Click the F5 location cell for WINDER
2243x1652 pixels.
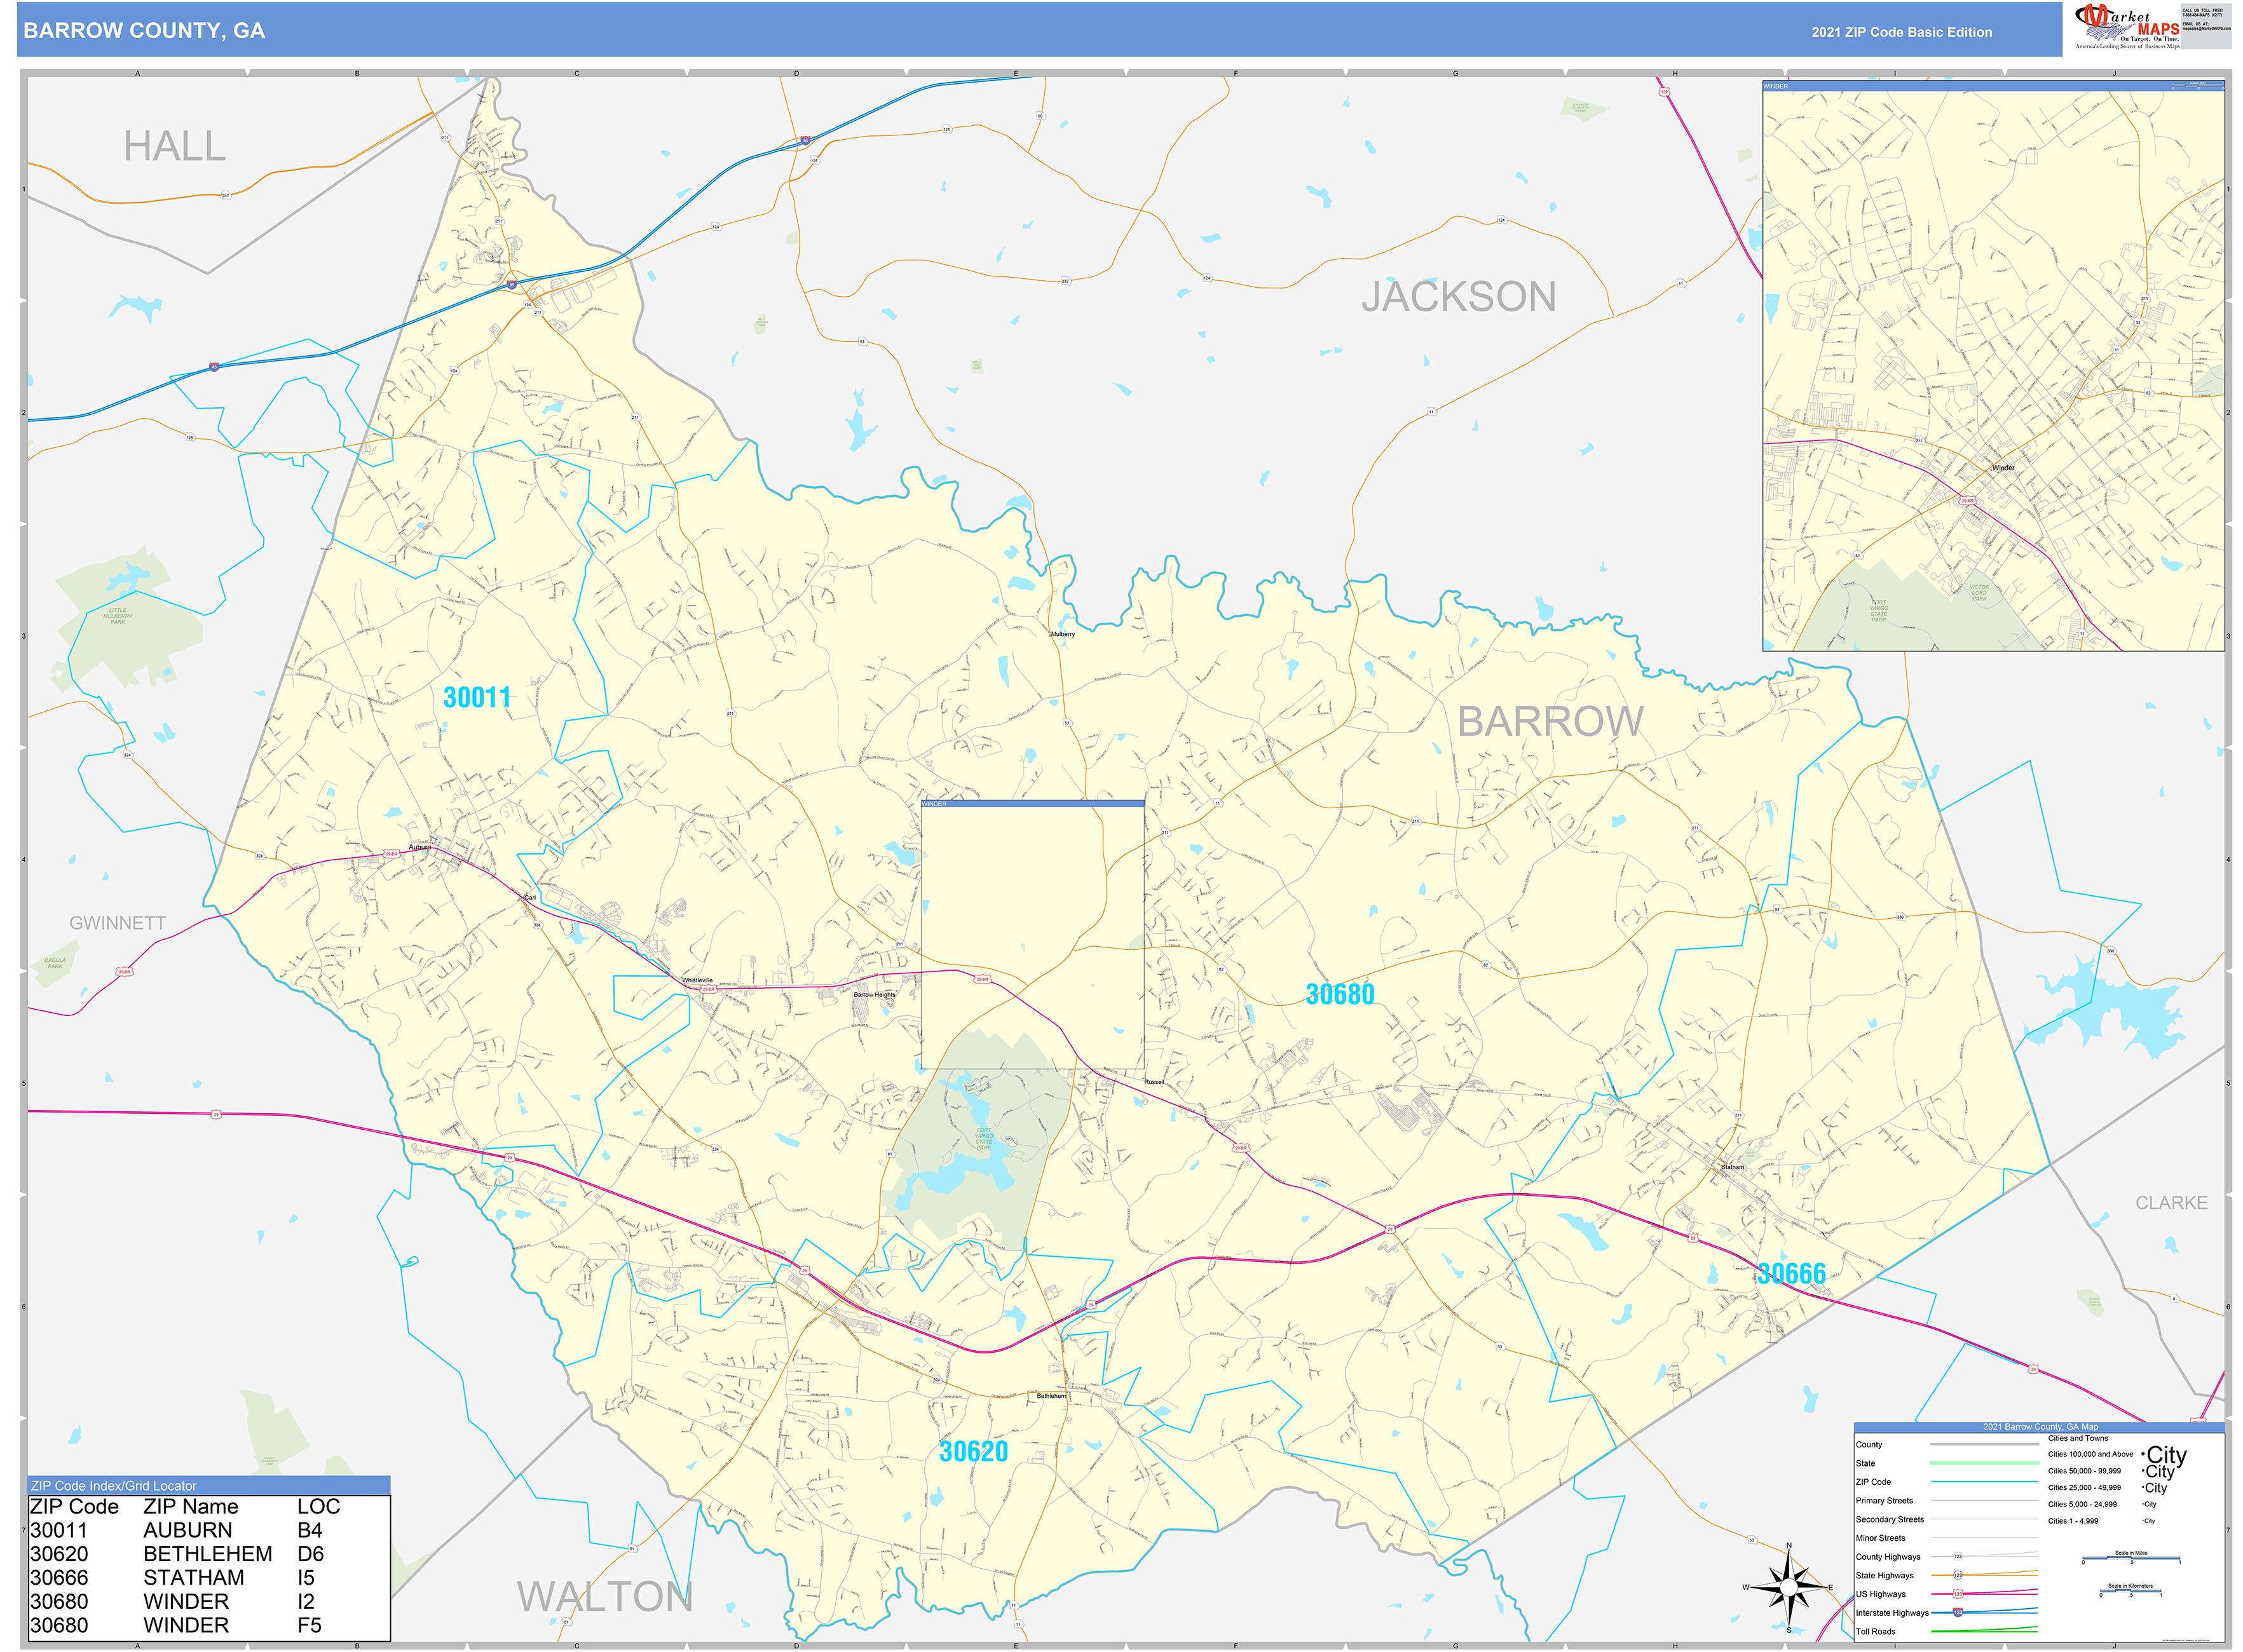click(x=309, y=1626)
